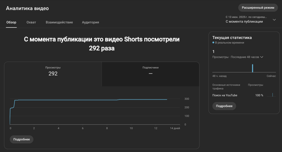Click the chevron next to the date range
Screen dimensions: 282x152
[274, 20]
